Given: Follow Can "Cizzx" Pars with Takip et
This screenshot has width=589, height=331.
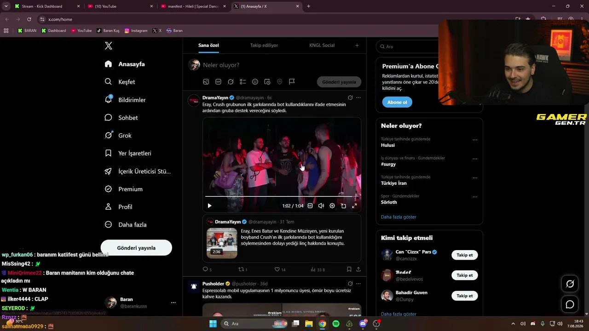Looking at the screenshot, I should click(465, 255).
